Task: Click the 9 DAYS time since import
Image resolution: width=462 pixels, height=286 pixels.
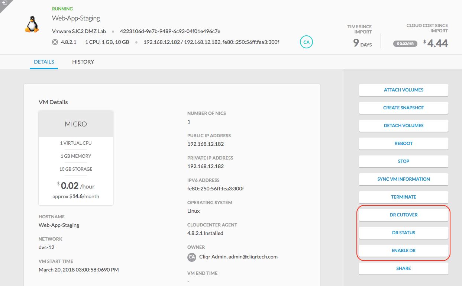Action: point(362,43)
